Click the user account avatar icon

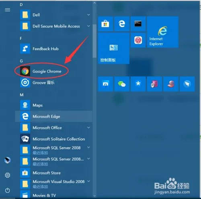point(8,160)
